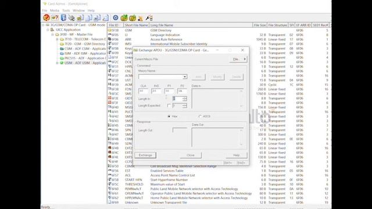Open the Media menu
Image resolution: width=372 pixels, height=209 pixels.
[x=55, y=10]
